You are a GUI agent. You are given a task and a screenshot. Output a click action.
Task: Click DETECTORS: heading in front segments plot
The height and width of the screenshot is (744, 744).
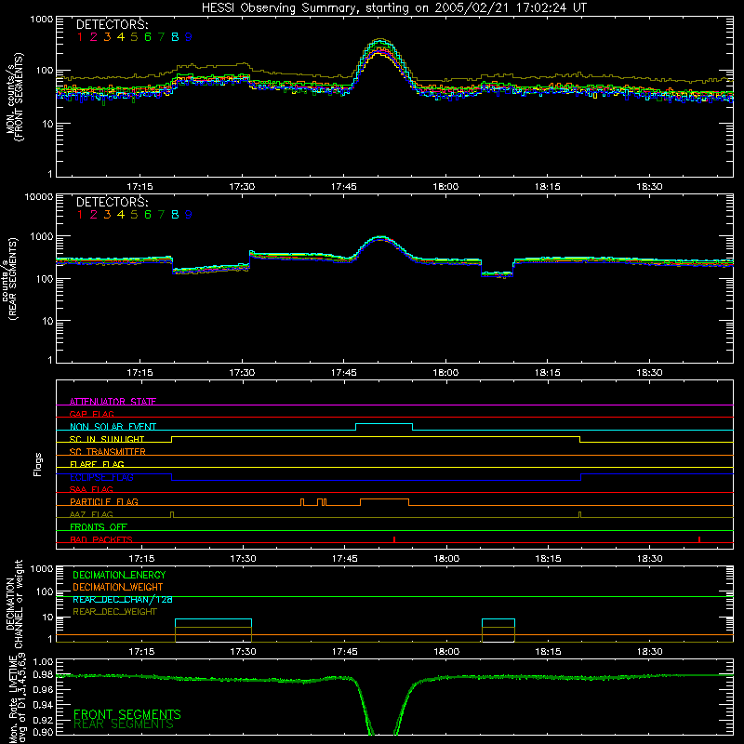pyautogui.click(x=112, y=24)
